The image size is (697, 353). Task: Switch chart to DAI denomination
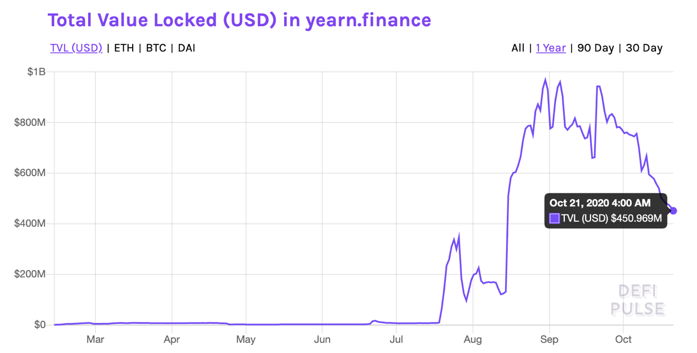pyautogui.click(x=186, y=48)
